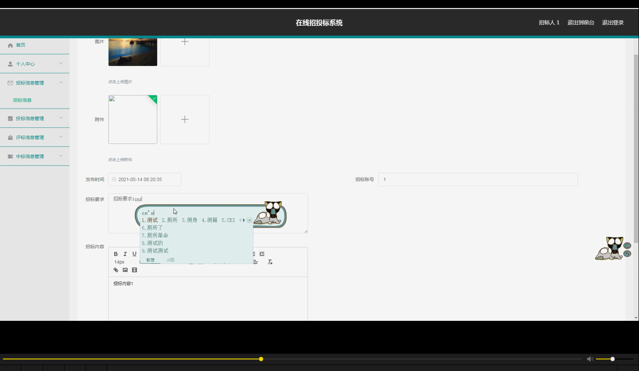Expand the 中标信息管理 menu chevron

61,156
